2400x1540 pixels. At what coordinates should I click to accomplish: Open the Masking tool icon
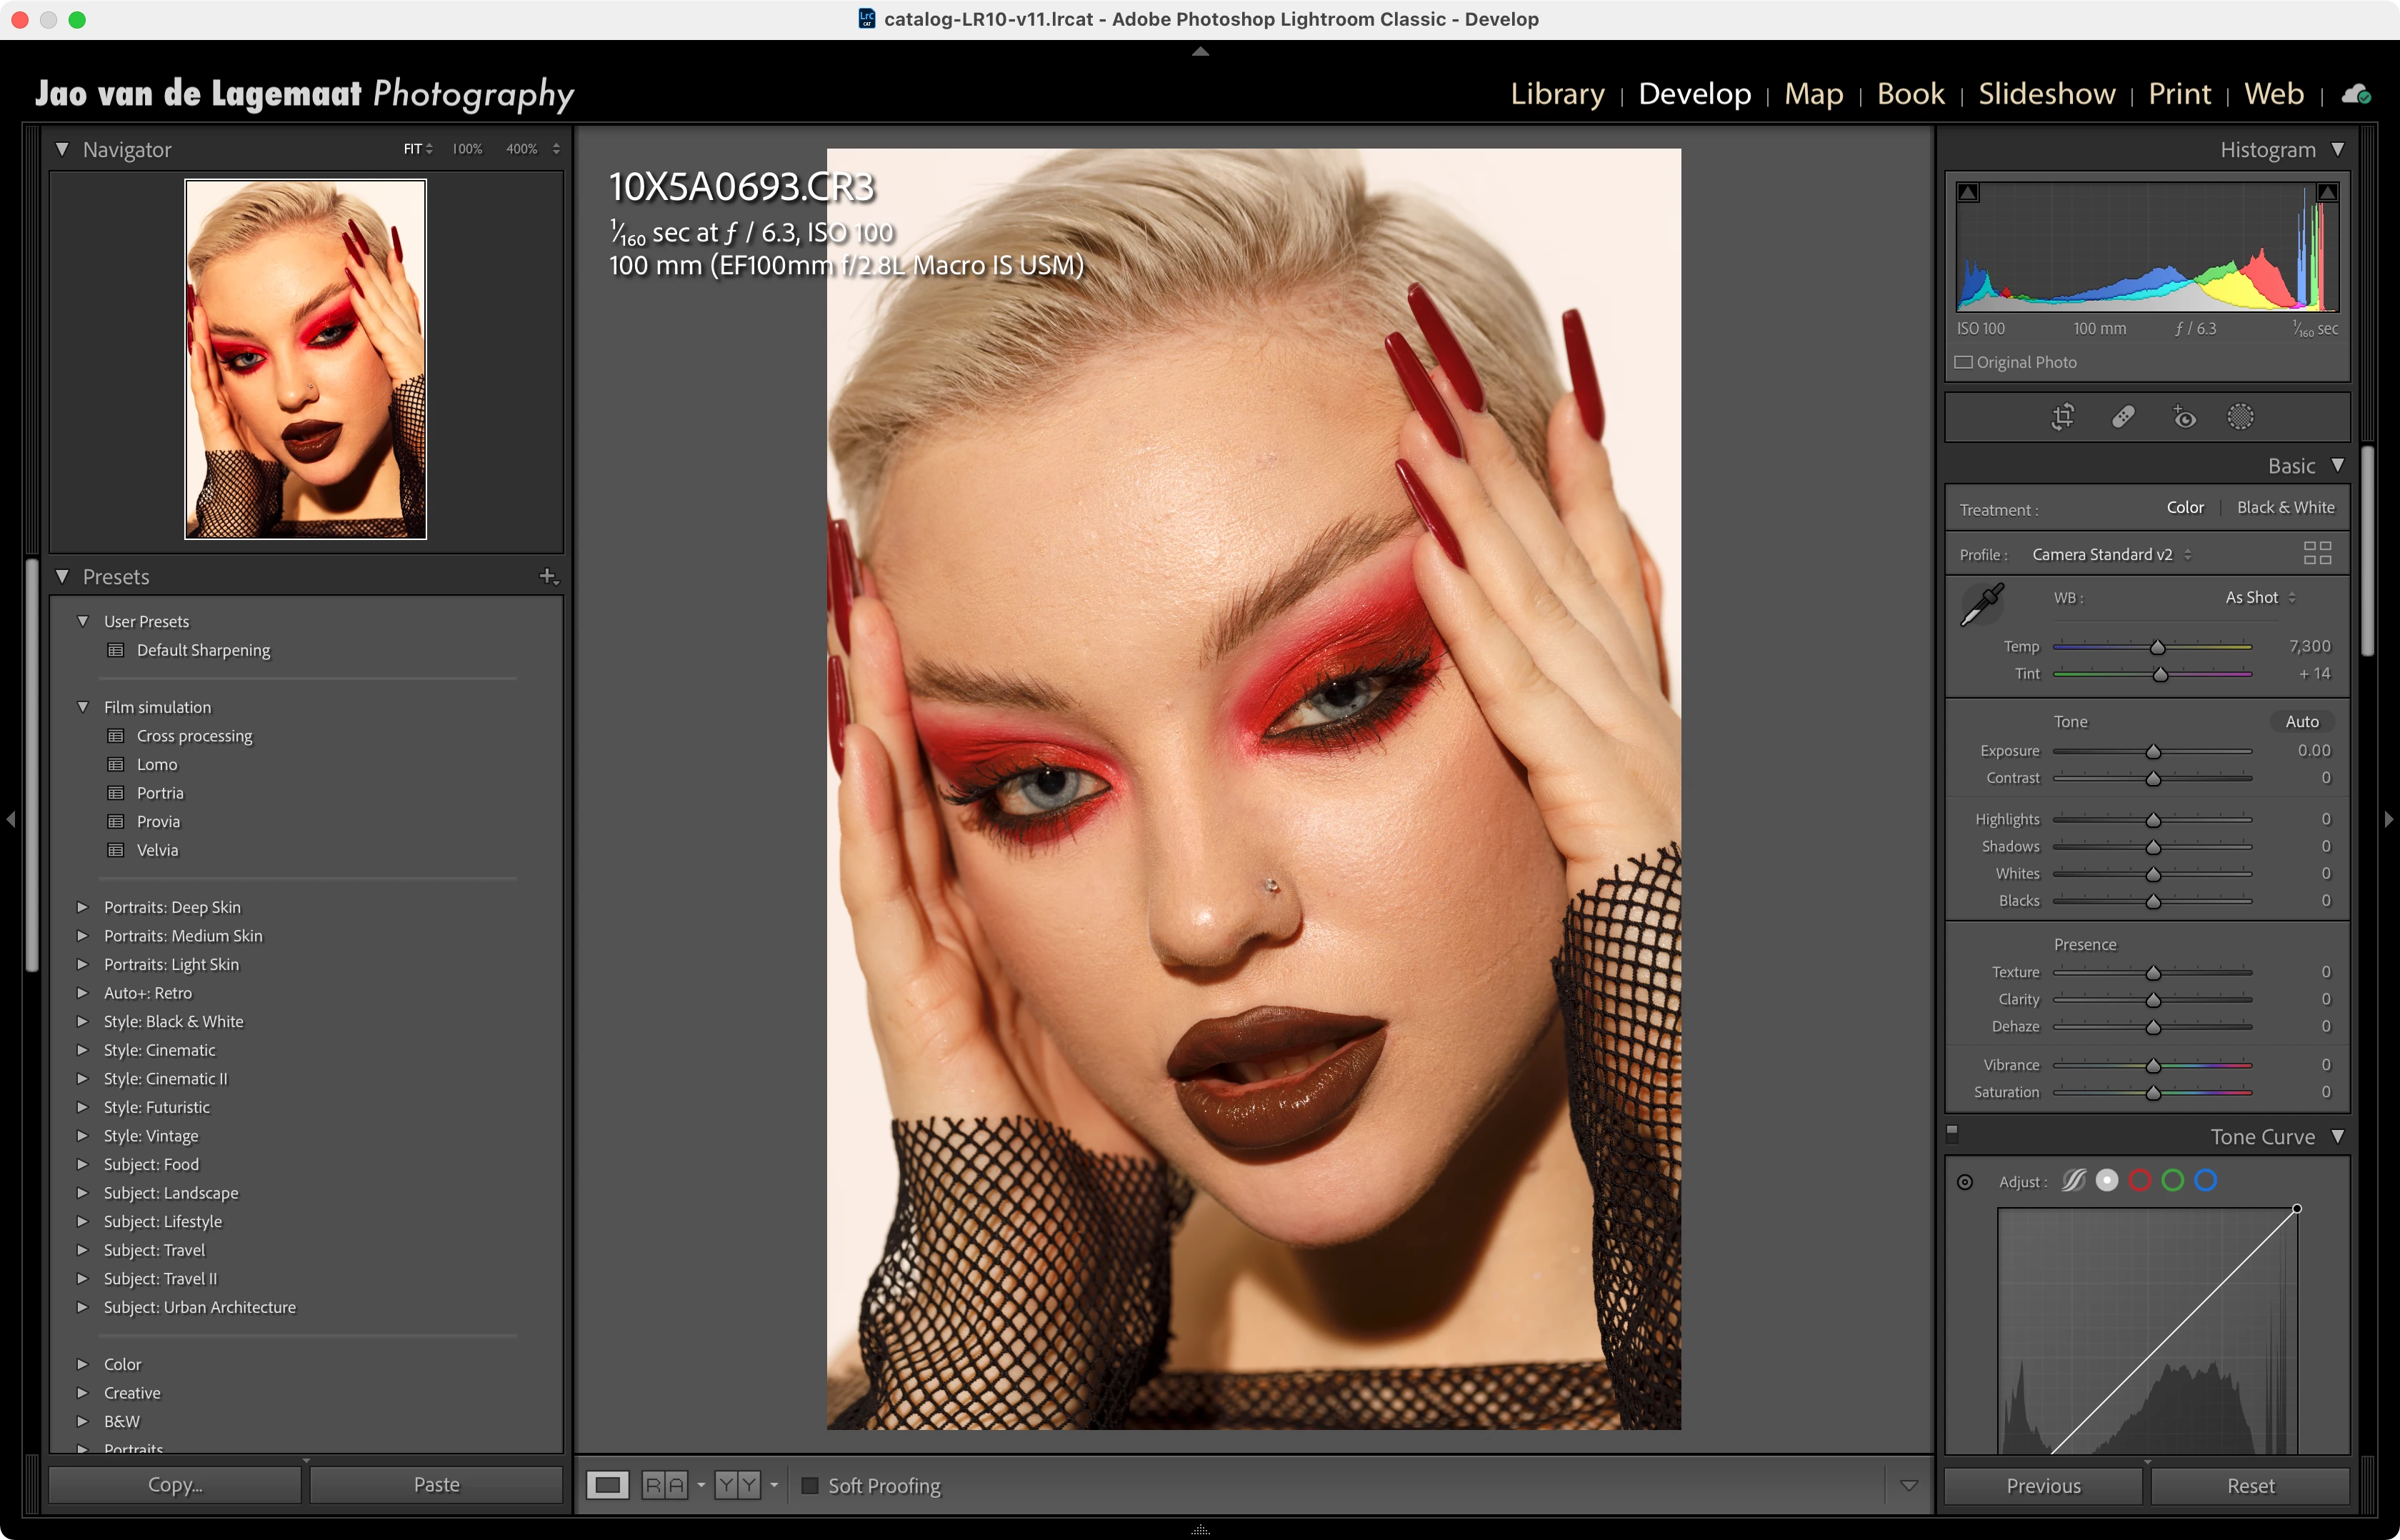coord(2241,417)
